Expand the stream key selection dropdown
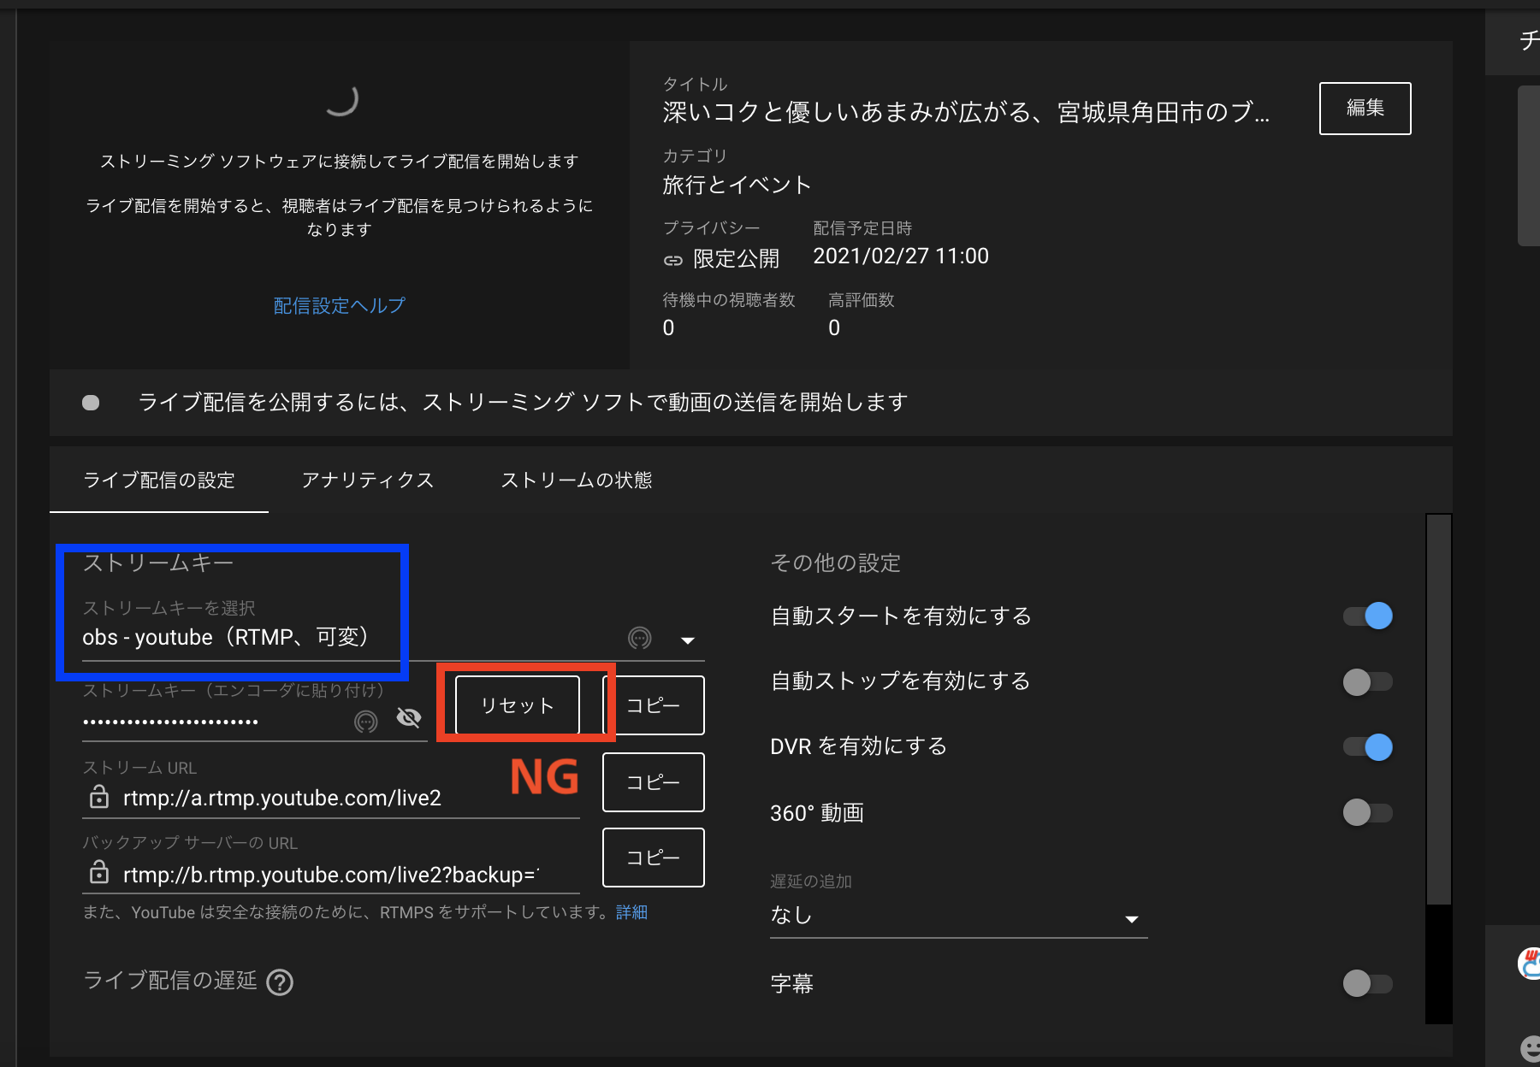Screen dimensions: 1540x1067 tap(687, 639)
